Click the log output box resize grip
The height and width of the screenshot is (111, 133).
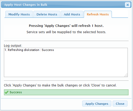[126, 75]
